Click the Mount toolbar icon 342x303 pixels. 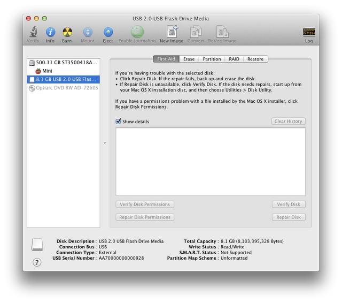(x=88, y=32)
